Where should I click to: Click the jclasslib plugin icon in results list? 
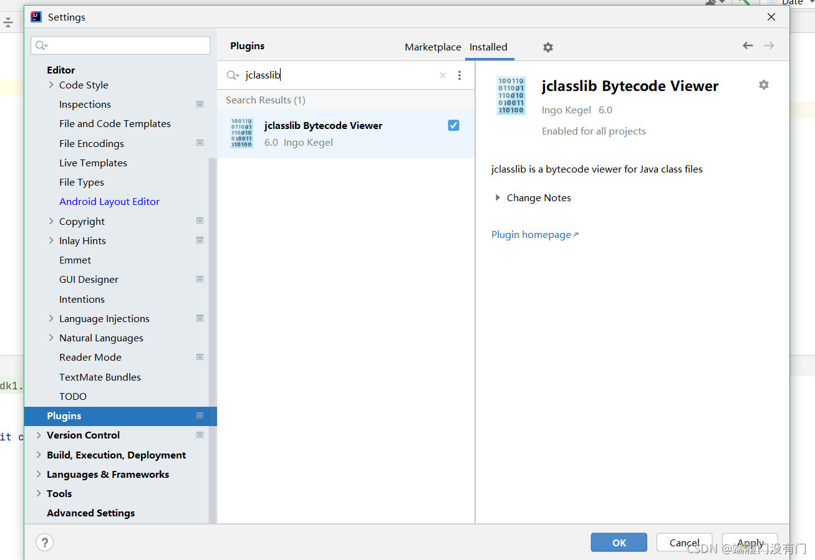(x=242, y=133)
